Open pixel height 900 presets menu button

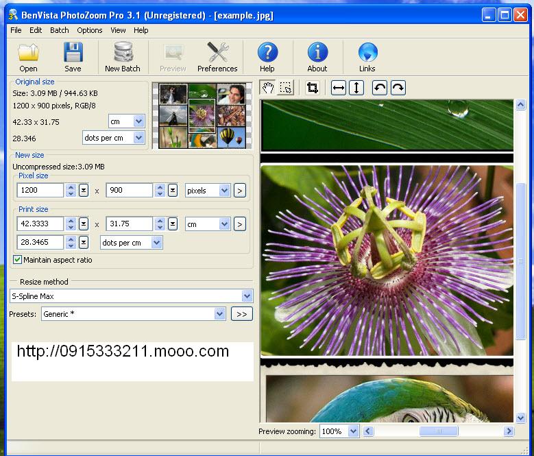[x=173, y=190]
